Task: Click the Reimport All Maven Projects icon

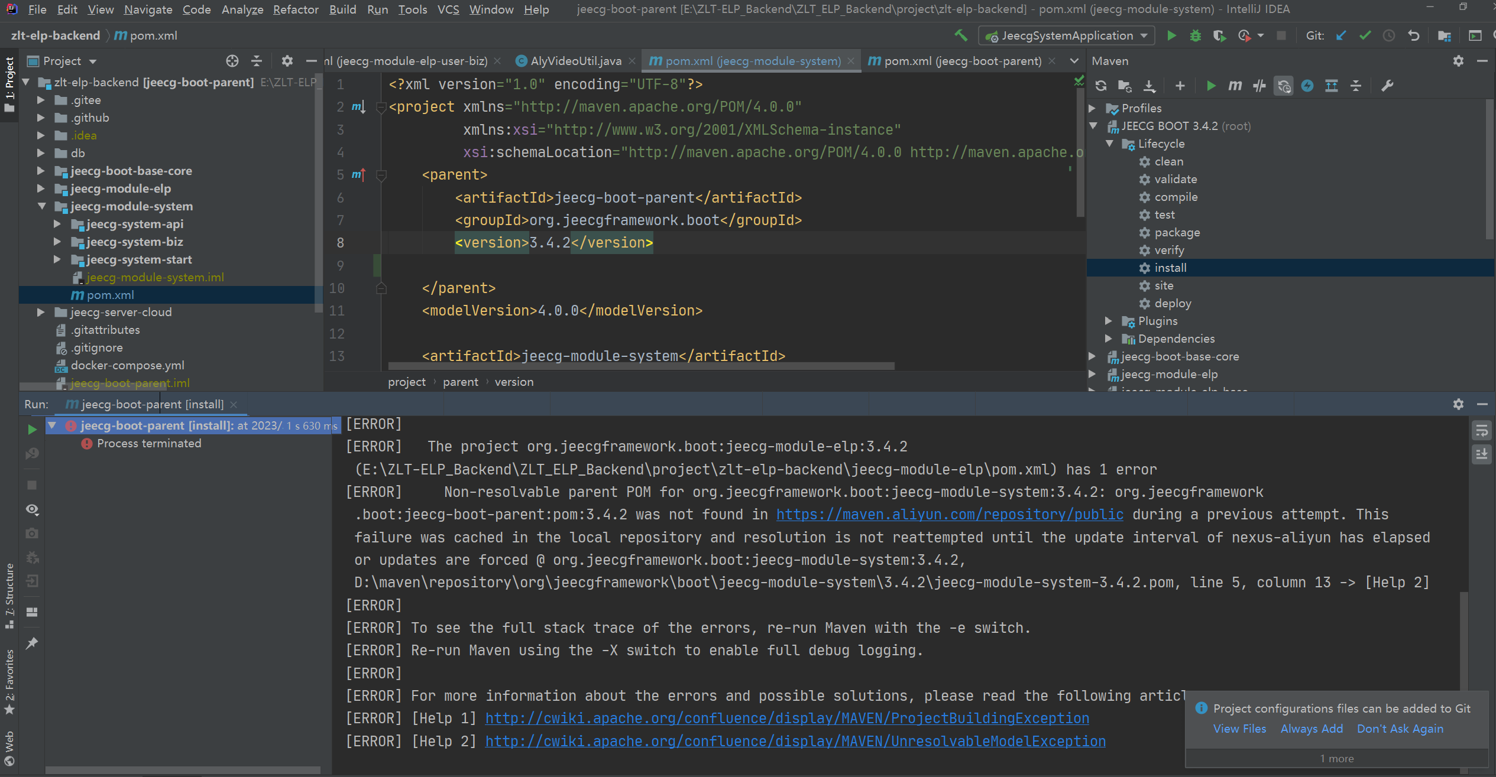Action: click(1100, 86)
